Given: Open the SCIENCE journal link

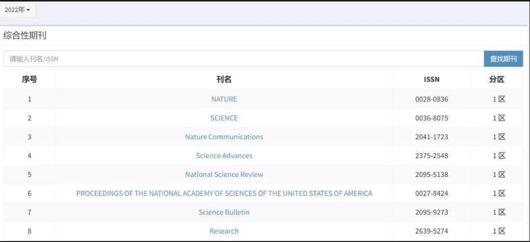Looking at the screenshot, I should 224,118.
